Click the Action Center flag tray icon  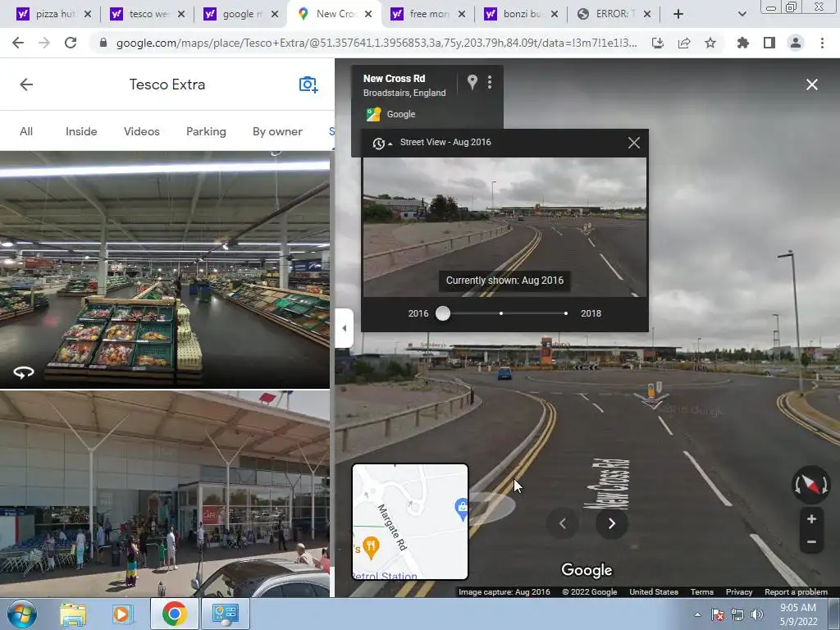[718, 614]
